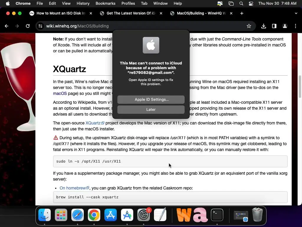View site information icon in address bar
This screenshot has width=302, height=227.
(40, 26)
